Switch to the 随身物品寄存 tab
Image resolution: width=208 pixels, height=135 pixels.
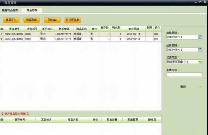10,10
